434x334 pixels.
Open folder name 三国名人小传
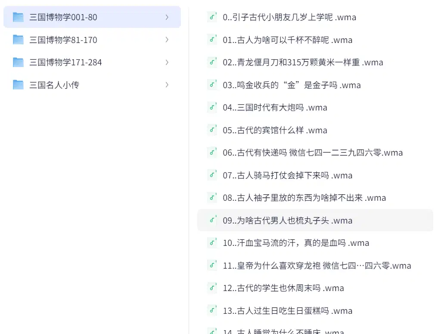pyautogui.click(x=54, y=85)
